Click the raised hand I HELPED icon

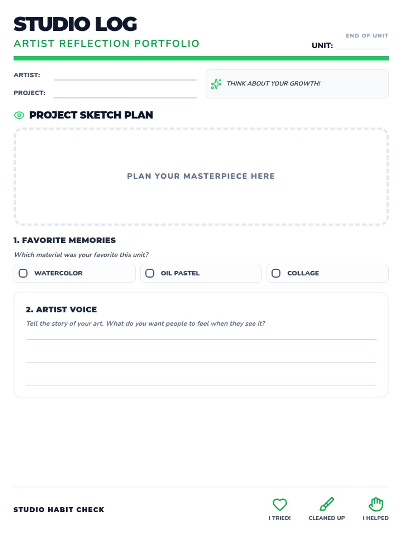pyautogui.click(x=376, y=504)
